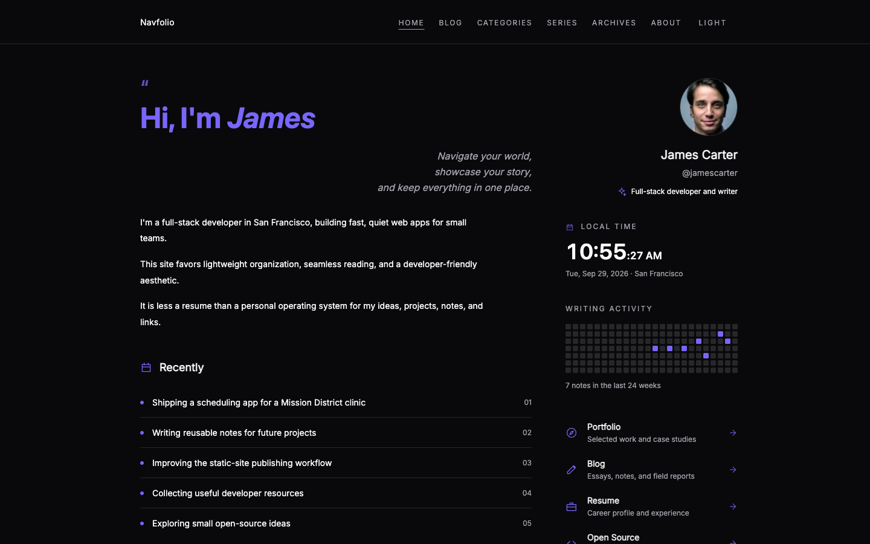Click the number 03 on the publishing workflow post
Screen dimensions: 870x544
pyautogui.click(x=527, y=463)
